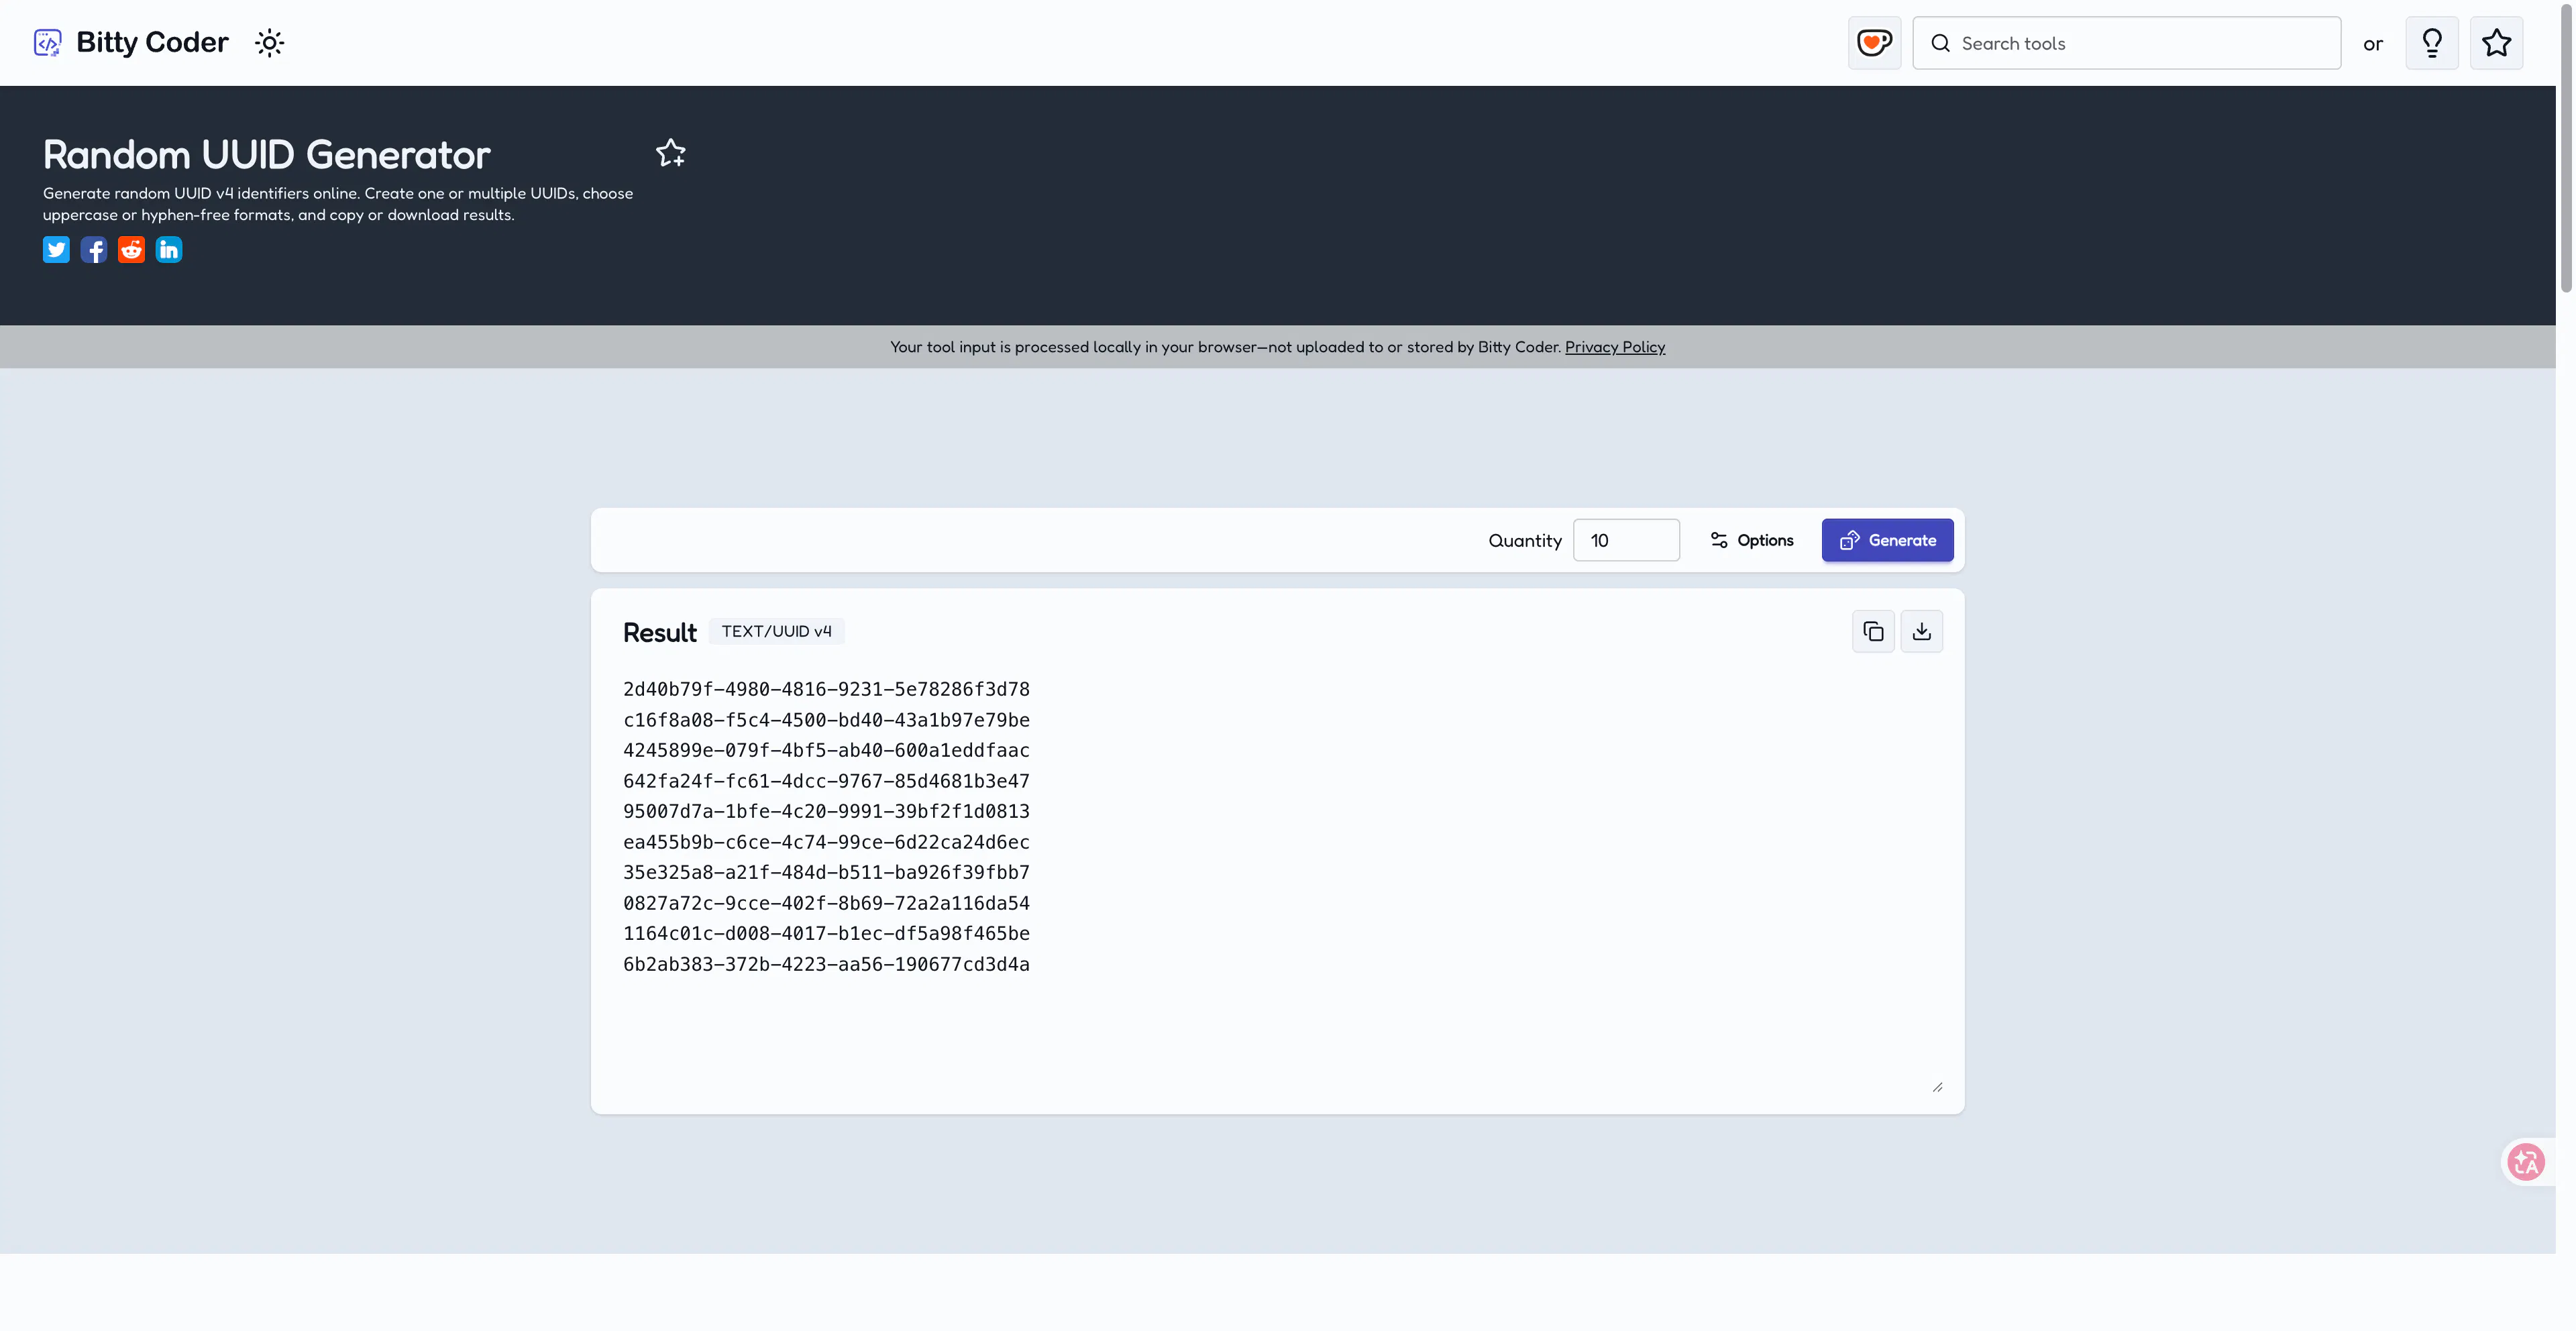Click UUID 35e325a8-a21f-484d-b511-ba926f39fbb7
The image size is (2576, 1331).
[826, 872]
